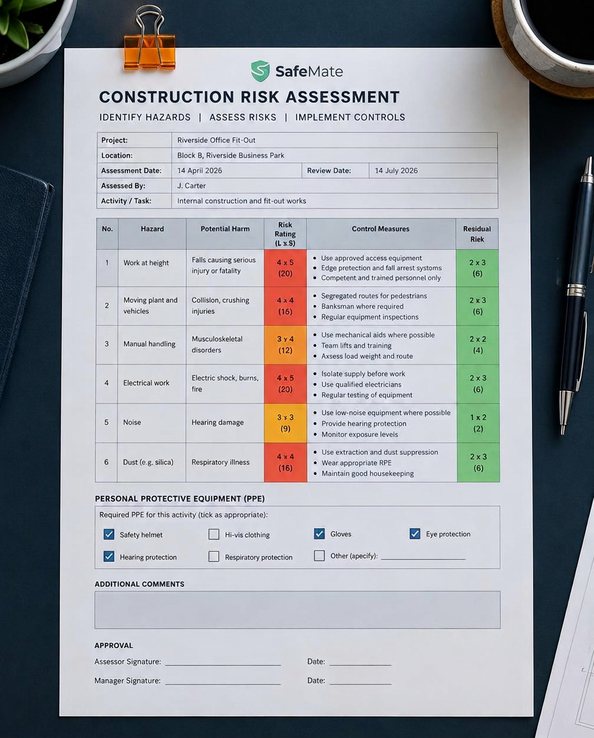Click the 'Moving plant and vehicles' hazard cell
This screenshot has height=738, width=594.
(150, 306)
